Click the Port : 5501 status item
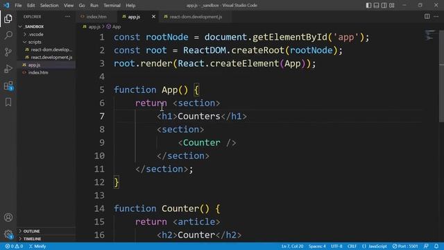Image resolution: width=444 pixels, height=250 pixels. pyautogui.click(x=405, y=247)
